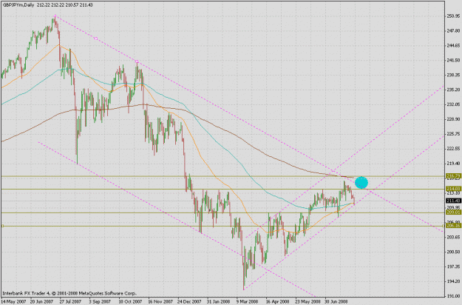Click the 250.95 price axis label
The height and width of the screenshot is (305, 462).
[x=453, y=16]
